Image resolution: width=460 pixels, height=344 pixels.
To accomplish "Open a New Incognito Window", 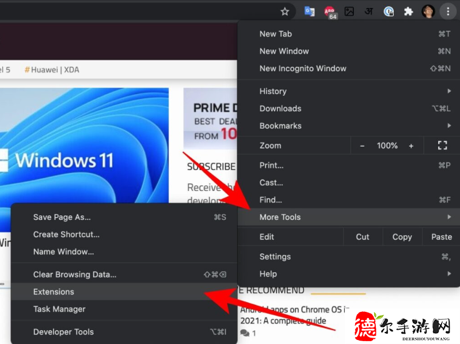I will tap(348, 68).
